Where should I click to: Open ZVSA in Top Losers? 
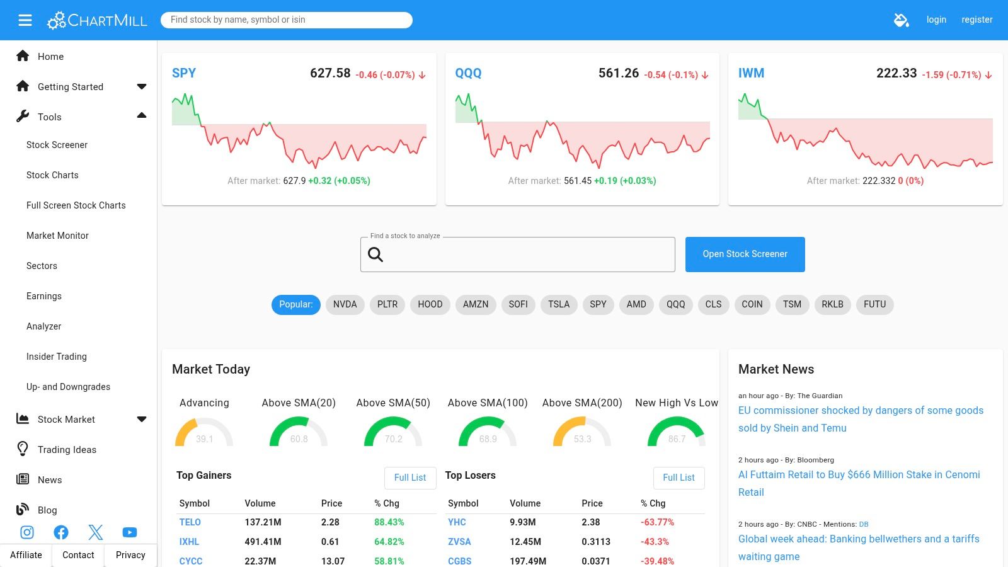point(459,542)
